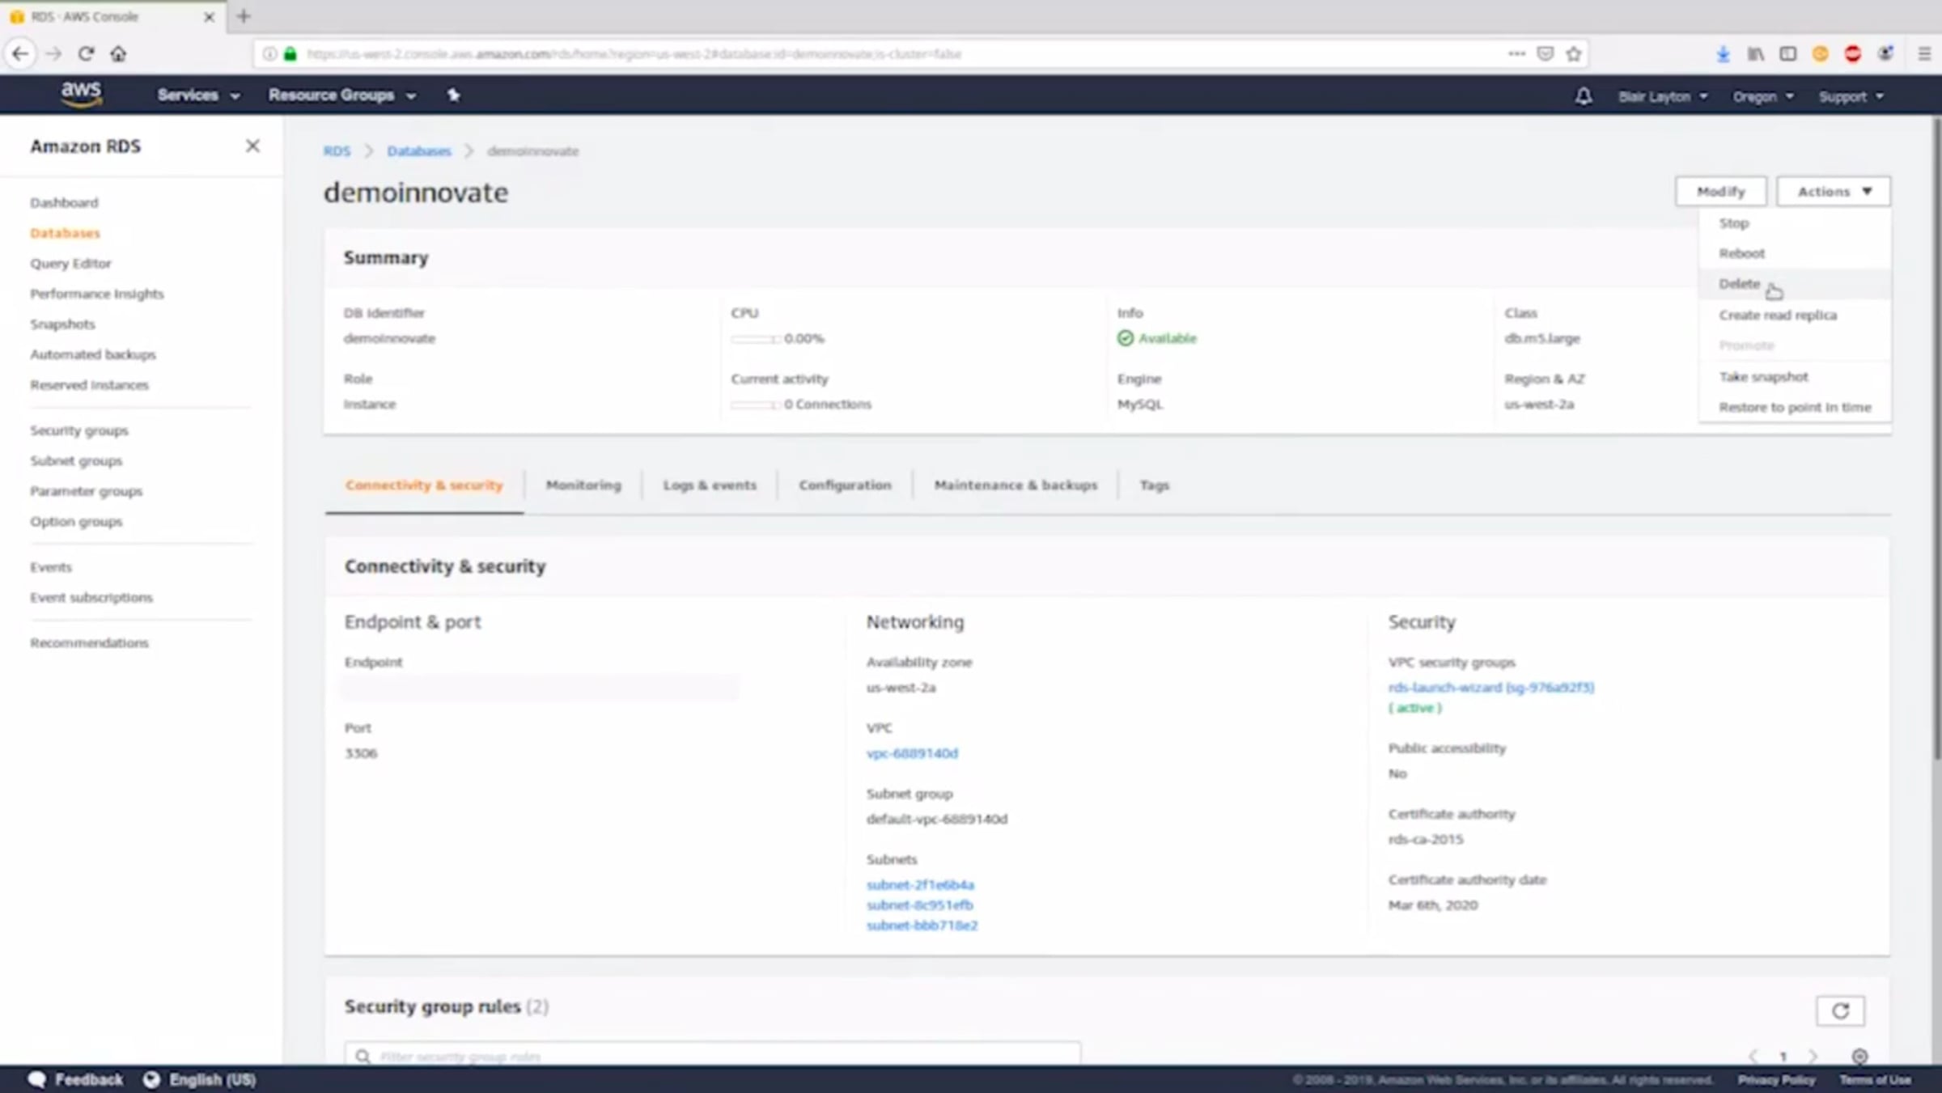The image size is (1942, 1093).
Task: Open Parameter groups in the sidebar
Action: [86, 491]
